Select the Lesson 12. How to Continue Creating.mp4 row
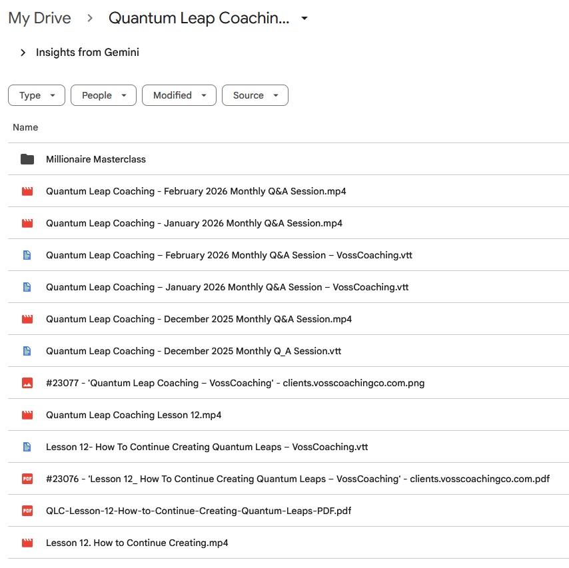Image resolution: width=569 pixels, height=568 pixels. coord(137,543)
